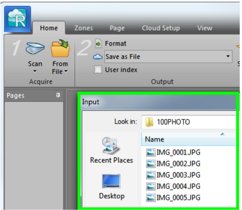Open the Readiris application menu logo button
Image resolution: width=242 pixels, height=210 pixels.
pyautogui.click(x=17, y=19)
